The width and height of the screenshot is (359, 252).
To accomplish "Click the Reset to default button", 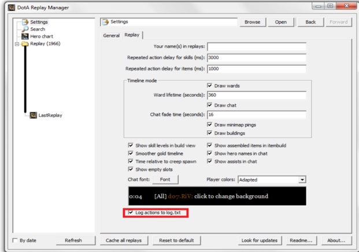I will 177,240.
